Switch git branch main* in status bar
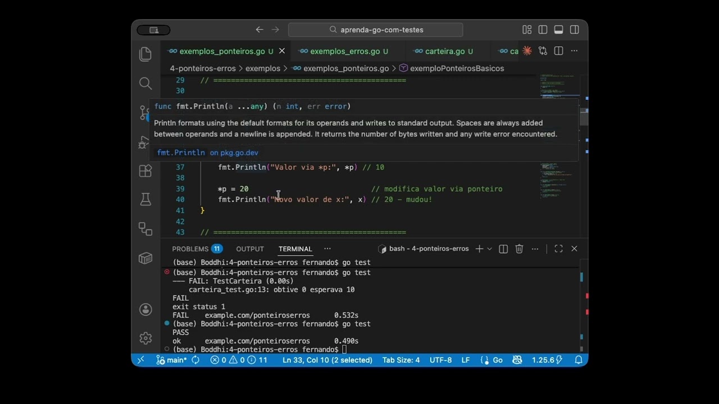 [172, 360]
